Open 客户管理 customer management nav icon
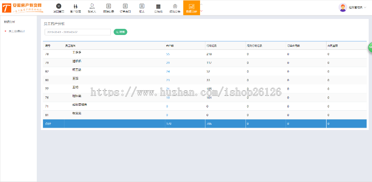372x182 pixels. 76,6
